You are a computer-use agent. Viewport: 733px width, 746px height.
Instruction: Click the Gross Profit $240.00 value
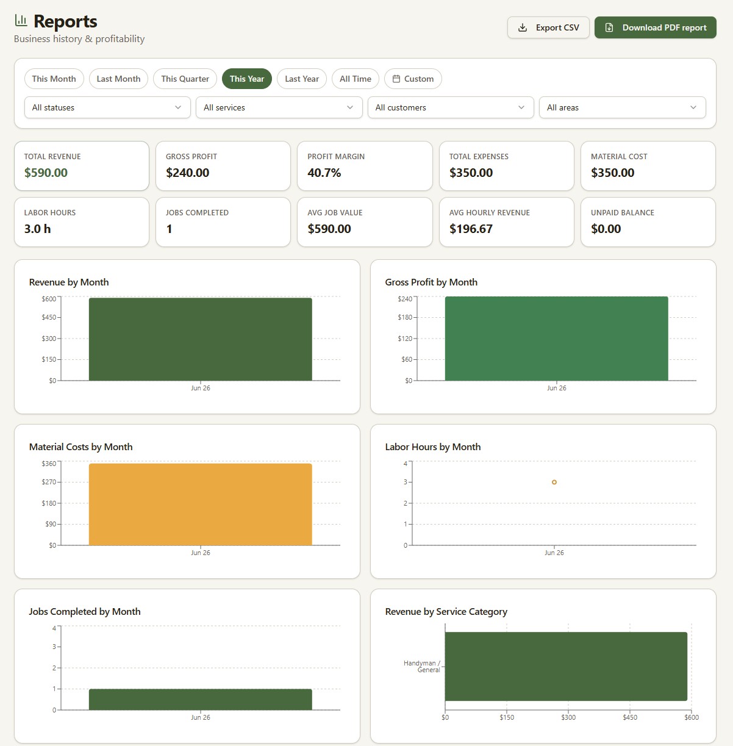[188, 173]
